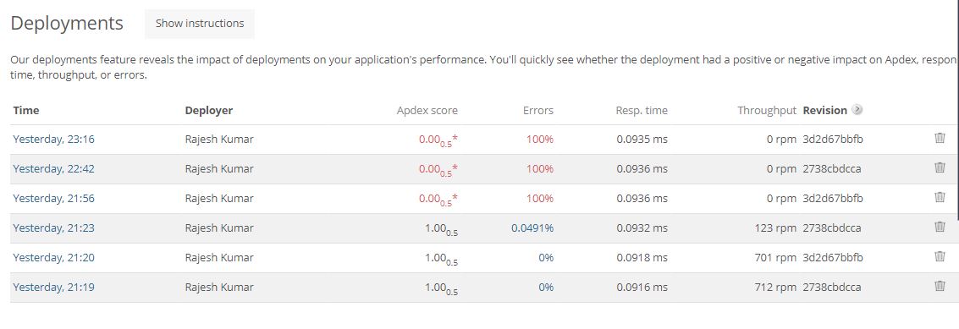This screenshot has width=959, height=329.
Task: Click the 0.0491% errors value
Action: (532, 228)
